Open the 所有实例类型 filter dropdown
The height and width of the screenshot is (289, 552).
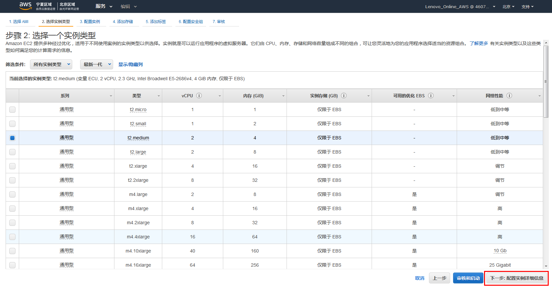click(51, 64)
